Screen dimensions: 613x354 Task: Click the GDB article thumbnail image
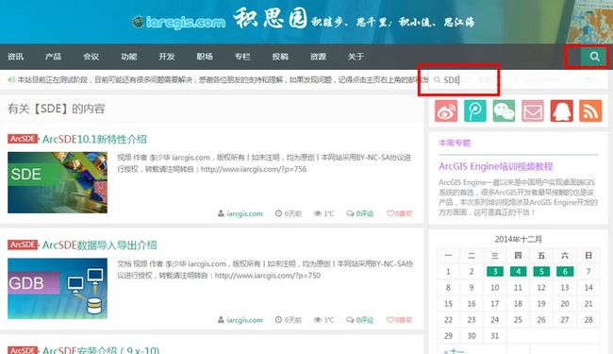tap(58, 288)
